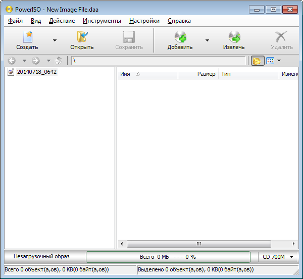Click the path address input field
Viewport: 303px width, 279px height.
coord(159,61)
